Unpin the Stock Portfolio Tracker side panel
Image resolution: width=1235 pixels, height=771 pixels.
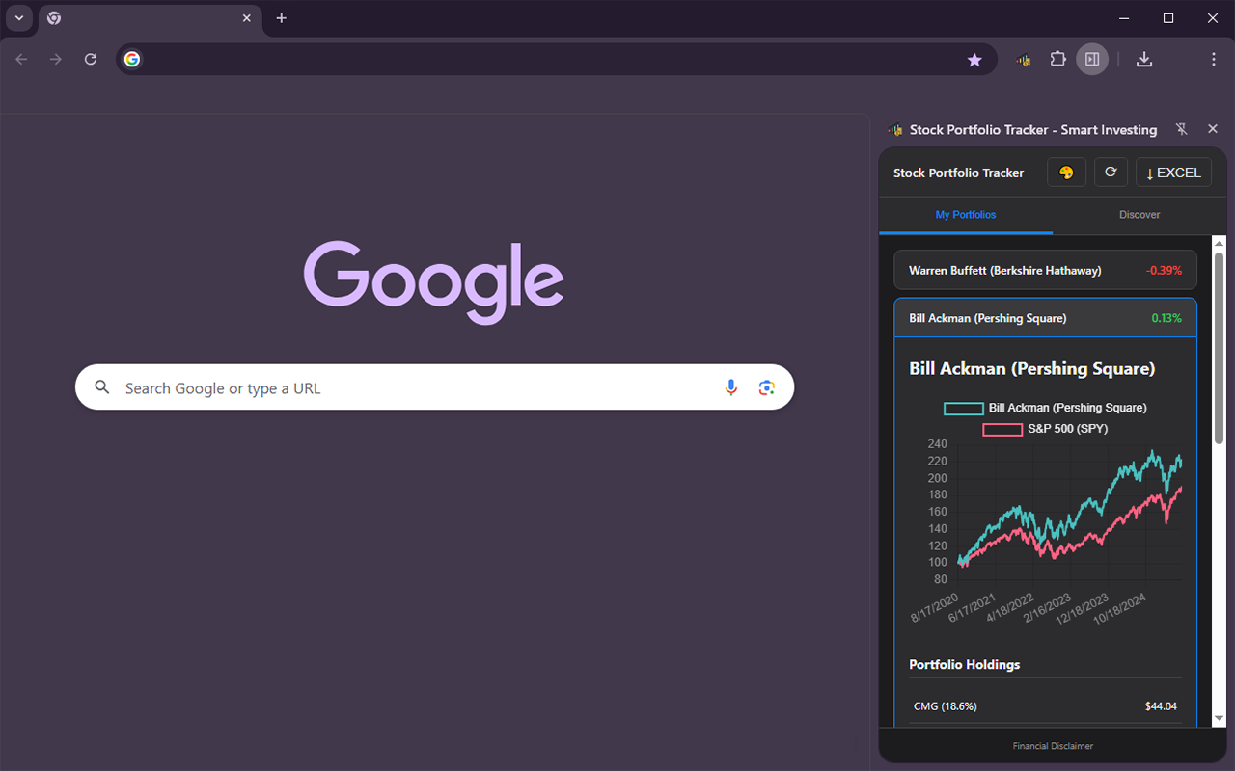click(1182, 129)
